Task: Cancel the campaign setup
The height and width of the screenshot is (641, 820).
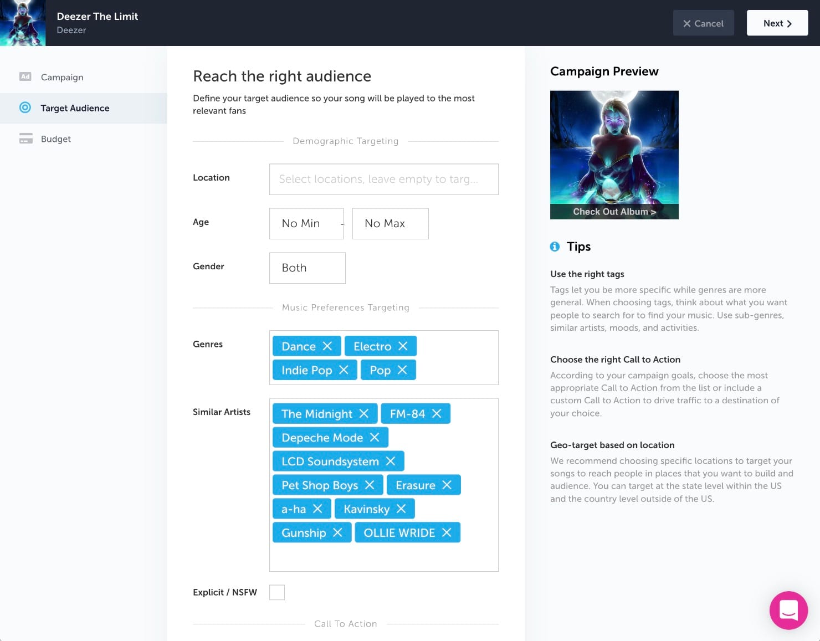Action: pyautogui.click(x=703, y=23)
